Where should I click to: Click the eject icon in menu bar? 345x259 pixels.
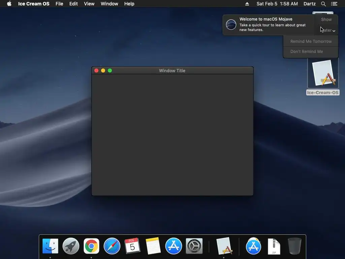[247, 4]
